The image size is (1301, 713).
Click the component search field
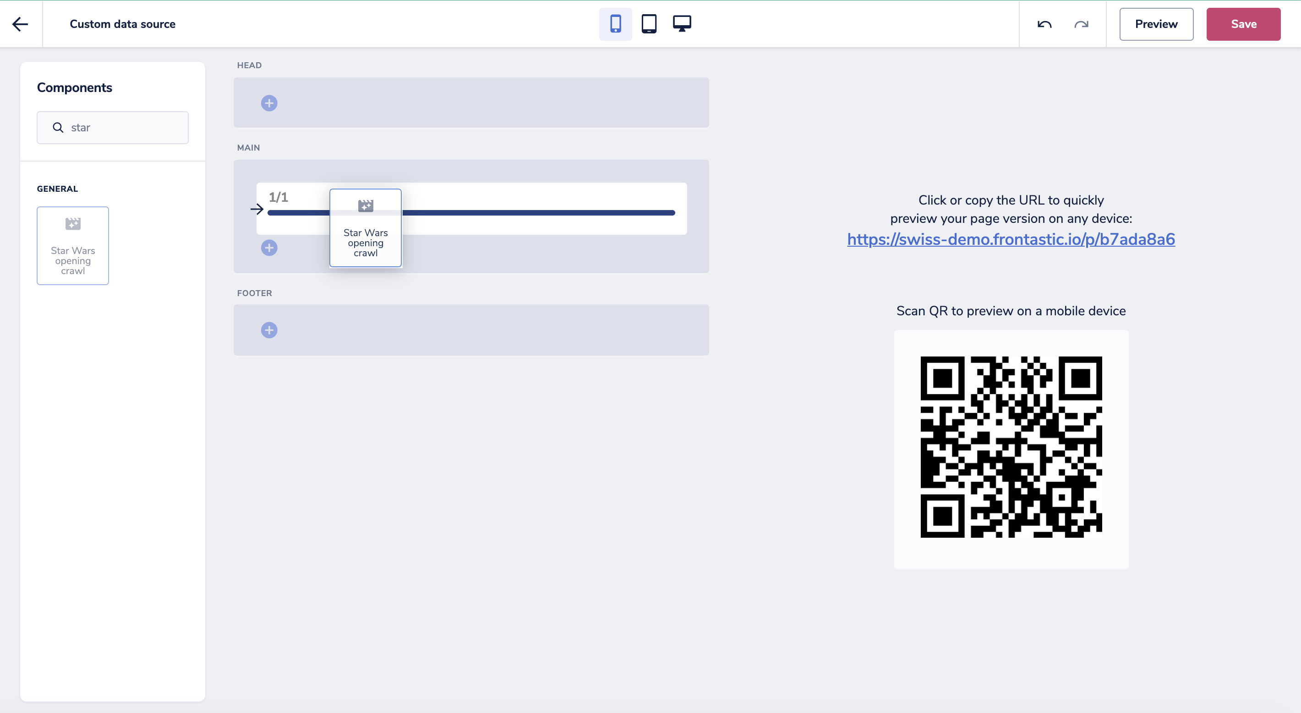click(113, 128)
